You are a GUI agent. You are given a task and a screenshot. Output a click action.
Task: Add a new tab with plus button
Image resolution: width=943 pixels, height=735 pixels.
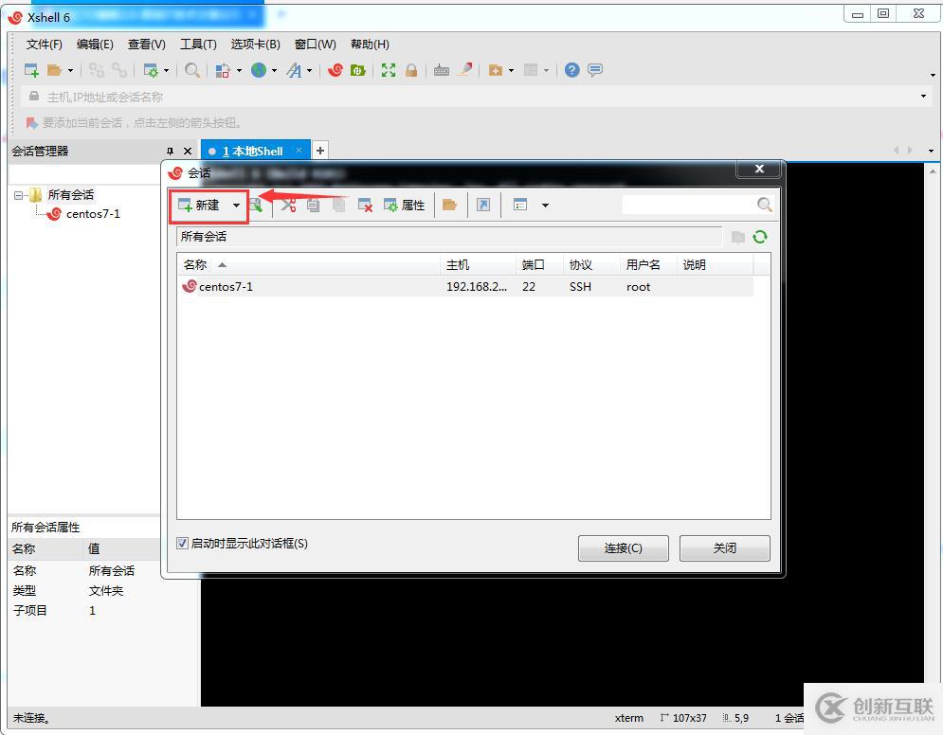pyautogui.click(x=320, y=151)
